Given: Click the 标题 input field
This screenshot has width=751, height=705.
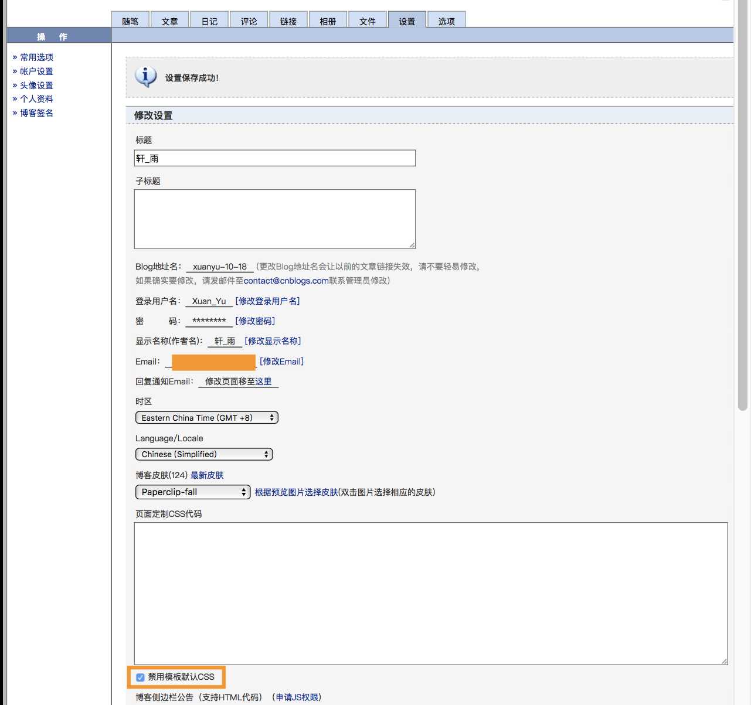Looking at the screenshot, I should coord(275,158).
